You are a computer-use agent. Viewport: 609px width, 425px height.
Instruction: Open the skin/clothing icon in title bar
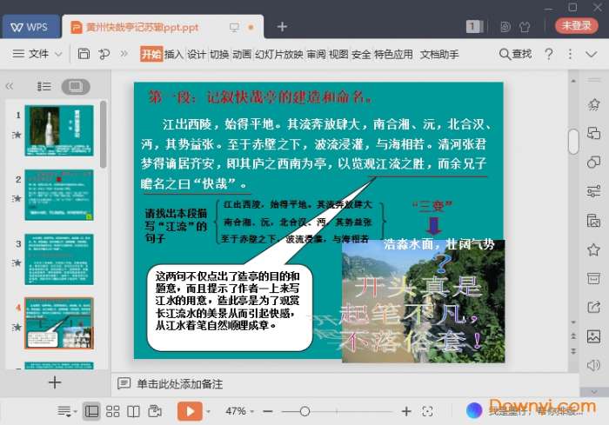coord(525,27)
